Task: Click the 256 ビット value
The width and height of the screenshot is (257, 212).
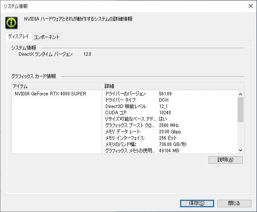Action: coord(168,138)
